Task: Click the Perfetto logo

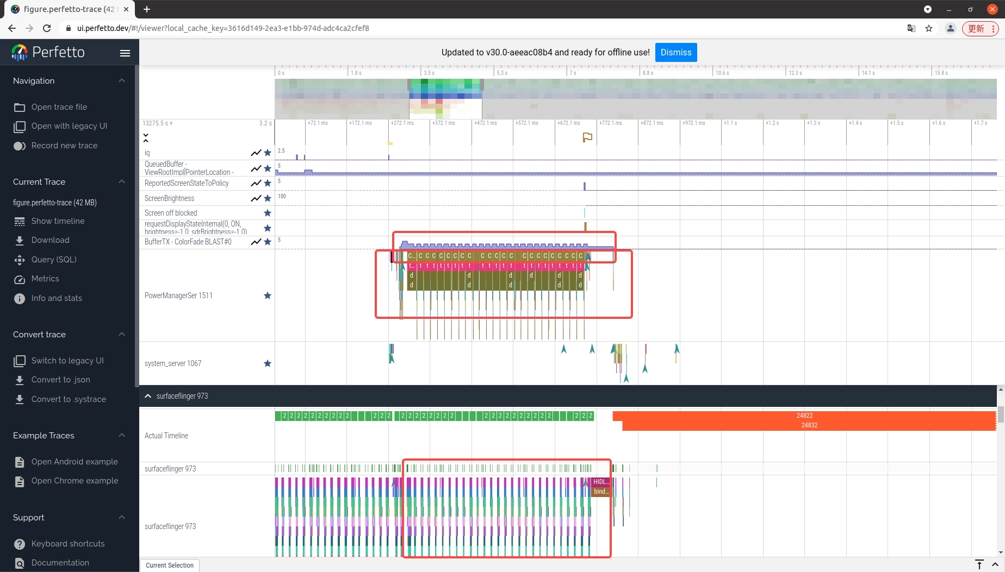Action: [48, 52]
